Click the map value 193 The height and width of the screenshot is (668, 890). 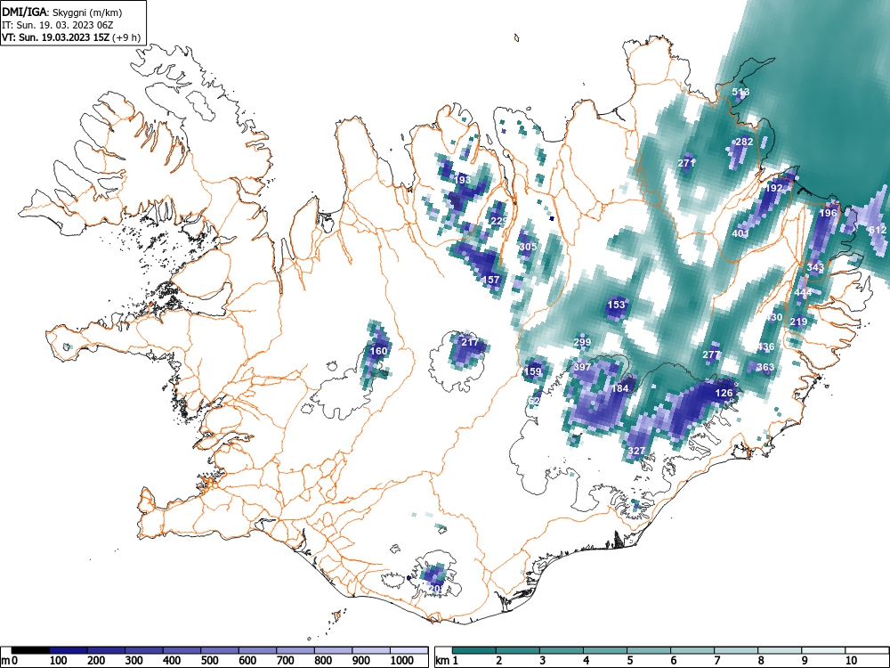[x=462, y=180]
